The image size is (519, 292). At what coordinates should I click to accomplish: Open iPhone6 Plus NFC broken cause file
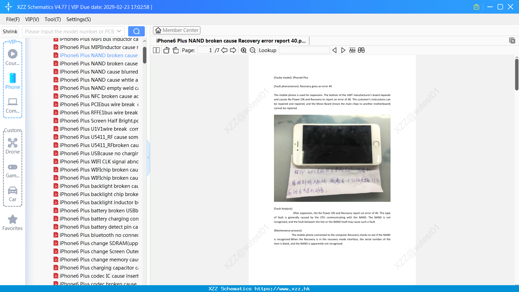[96, 96]
